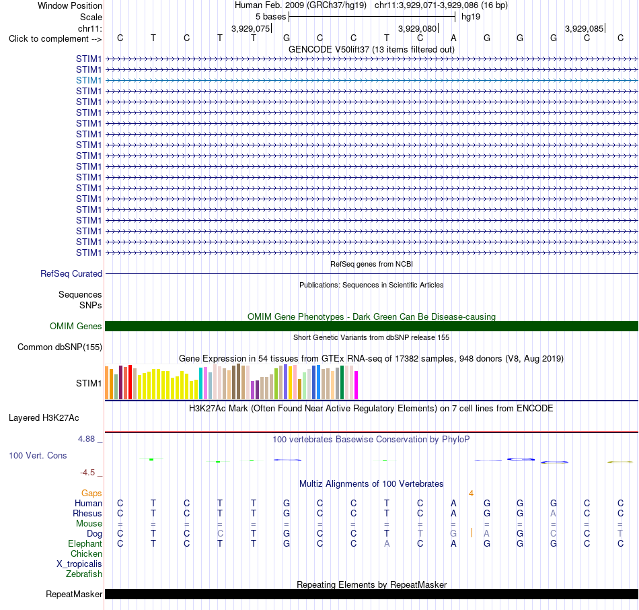
Task: Open Multiz Alignments of 100 Vertebrates title
Action: (371, 484)
